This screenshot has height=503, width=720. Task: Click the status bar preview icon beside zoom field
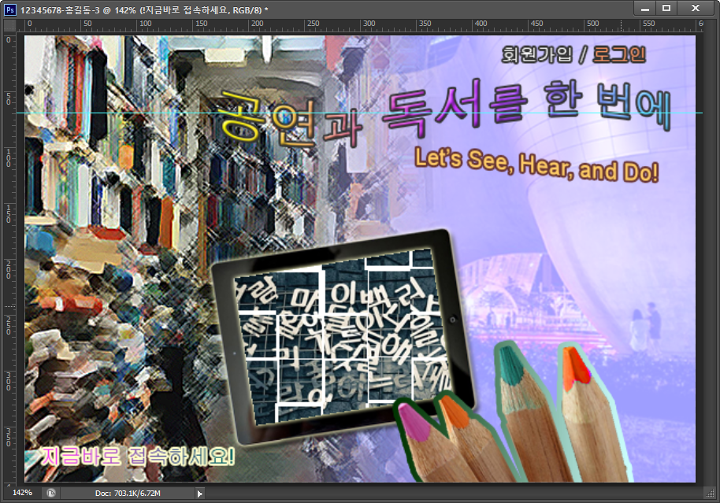(x=51, y=493)
